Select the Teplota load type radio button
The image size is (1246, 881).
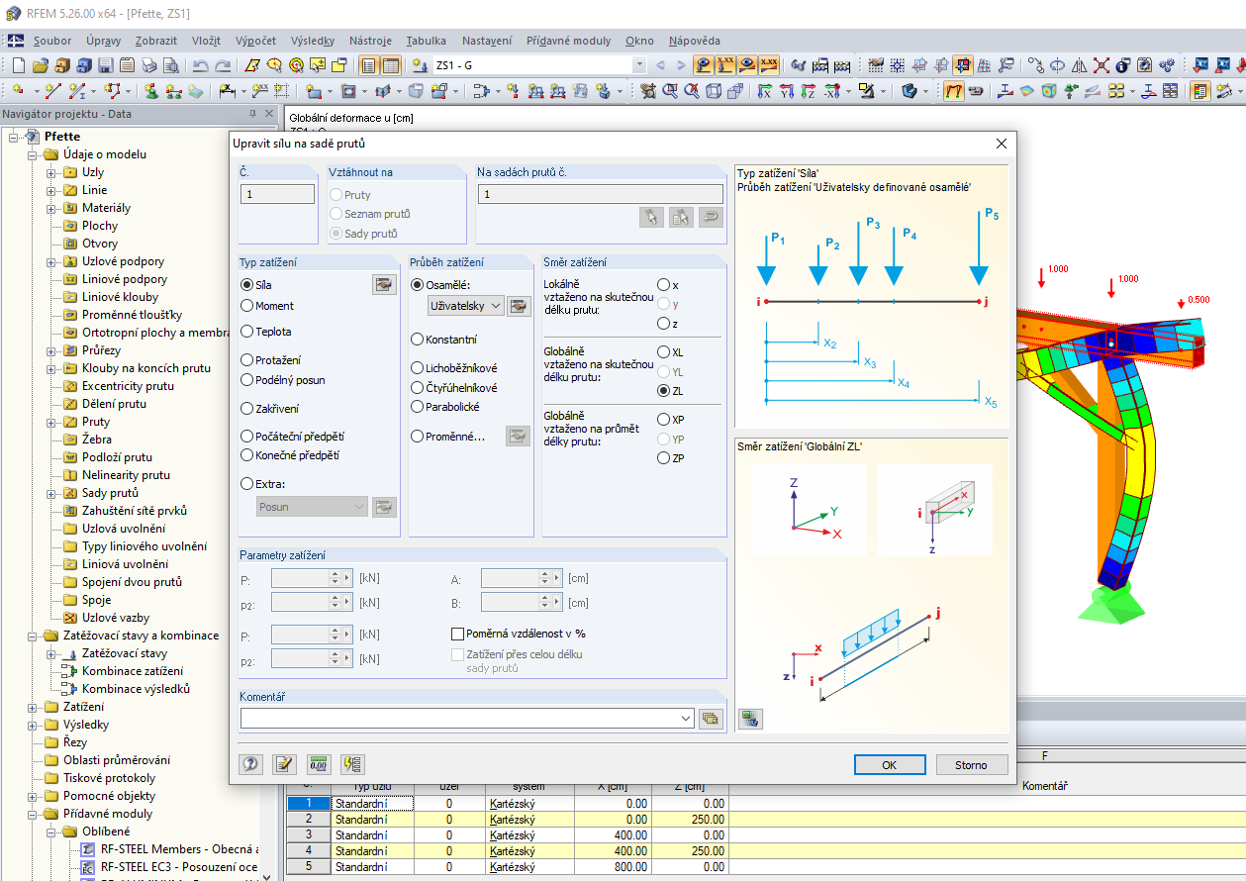click(x=247, y=332)
